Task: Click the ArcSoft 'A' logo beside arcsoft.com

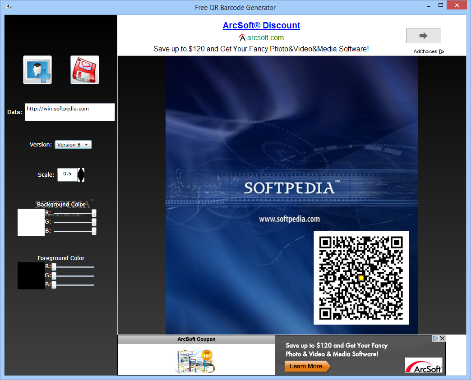Action: coord(242,37)
